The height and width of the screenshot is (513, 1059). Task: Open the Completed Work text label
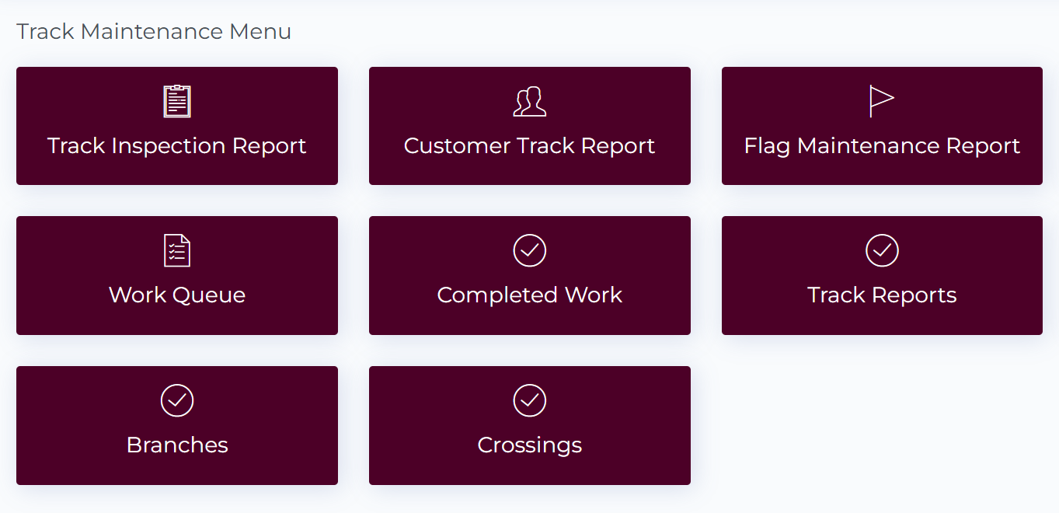pos(530,295)
